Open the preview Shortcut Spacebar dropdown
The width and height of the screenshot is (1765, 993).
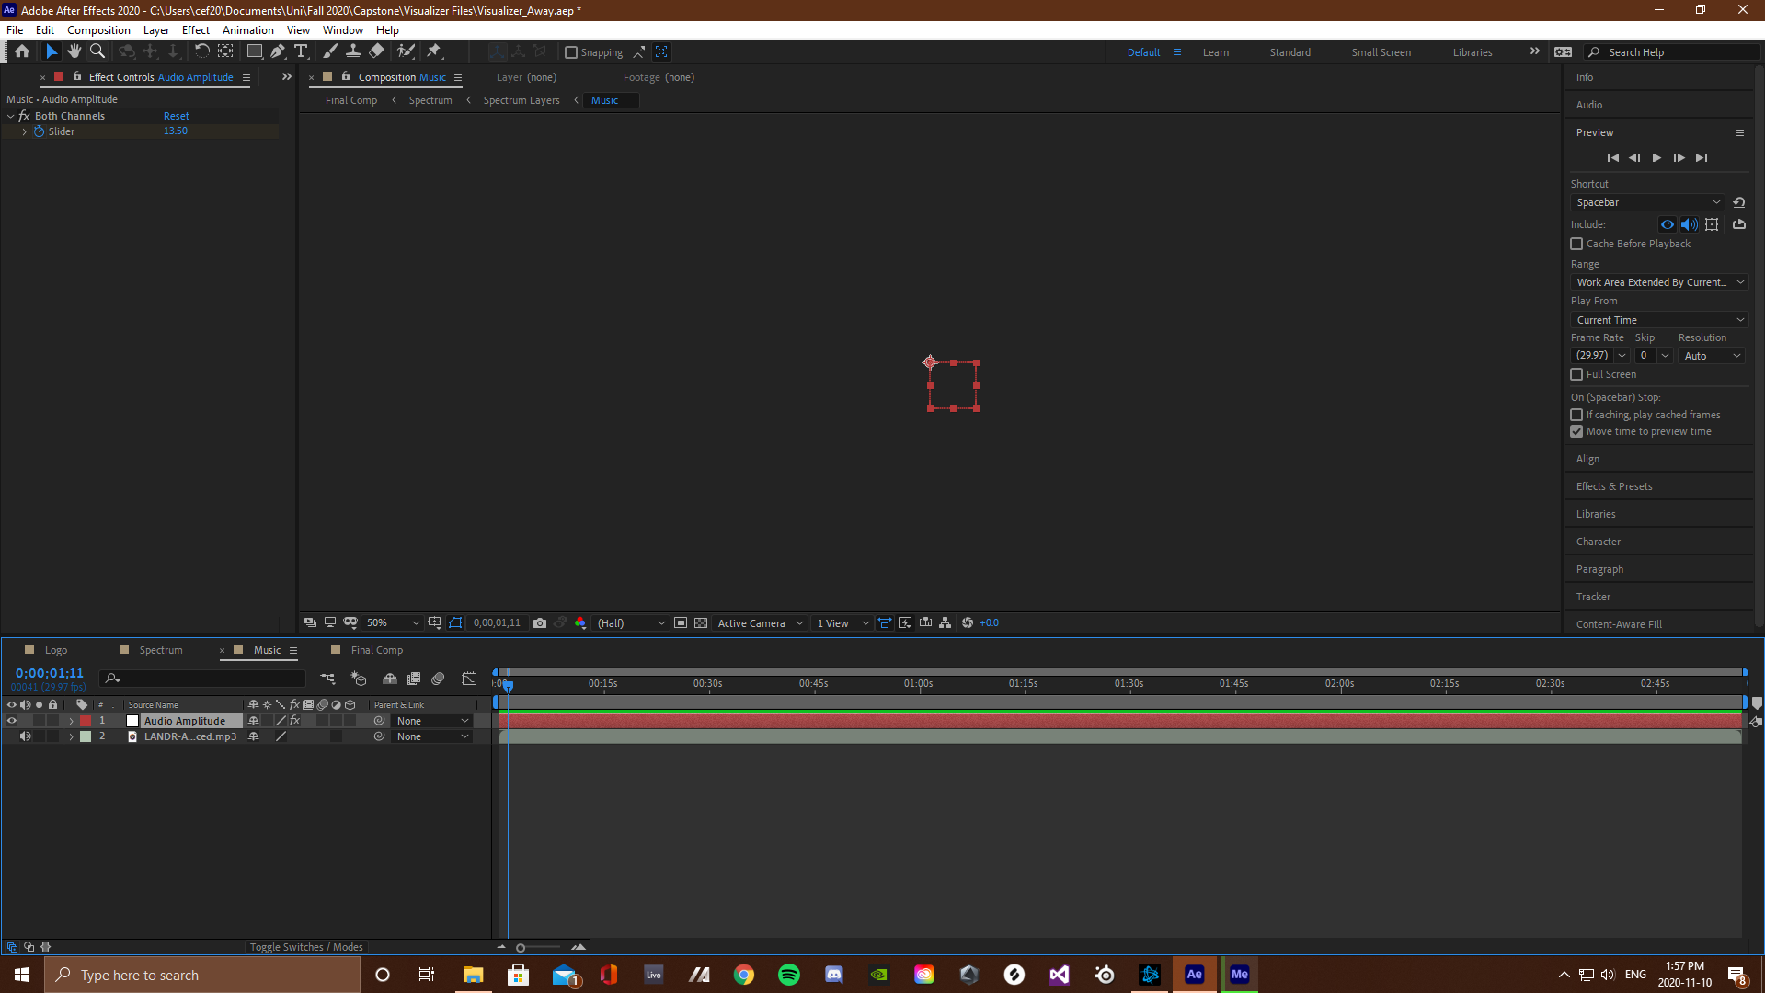(1646, 202)
